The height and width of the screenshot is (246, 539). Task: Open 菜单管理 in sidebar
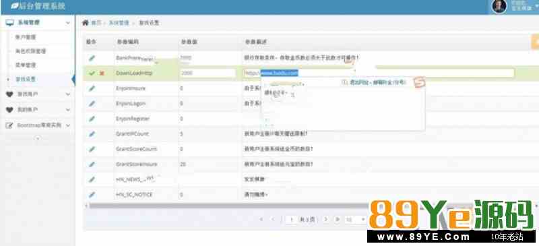(x=26, y=65)
